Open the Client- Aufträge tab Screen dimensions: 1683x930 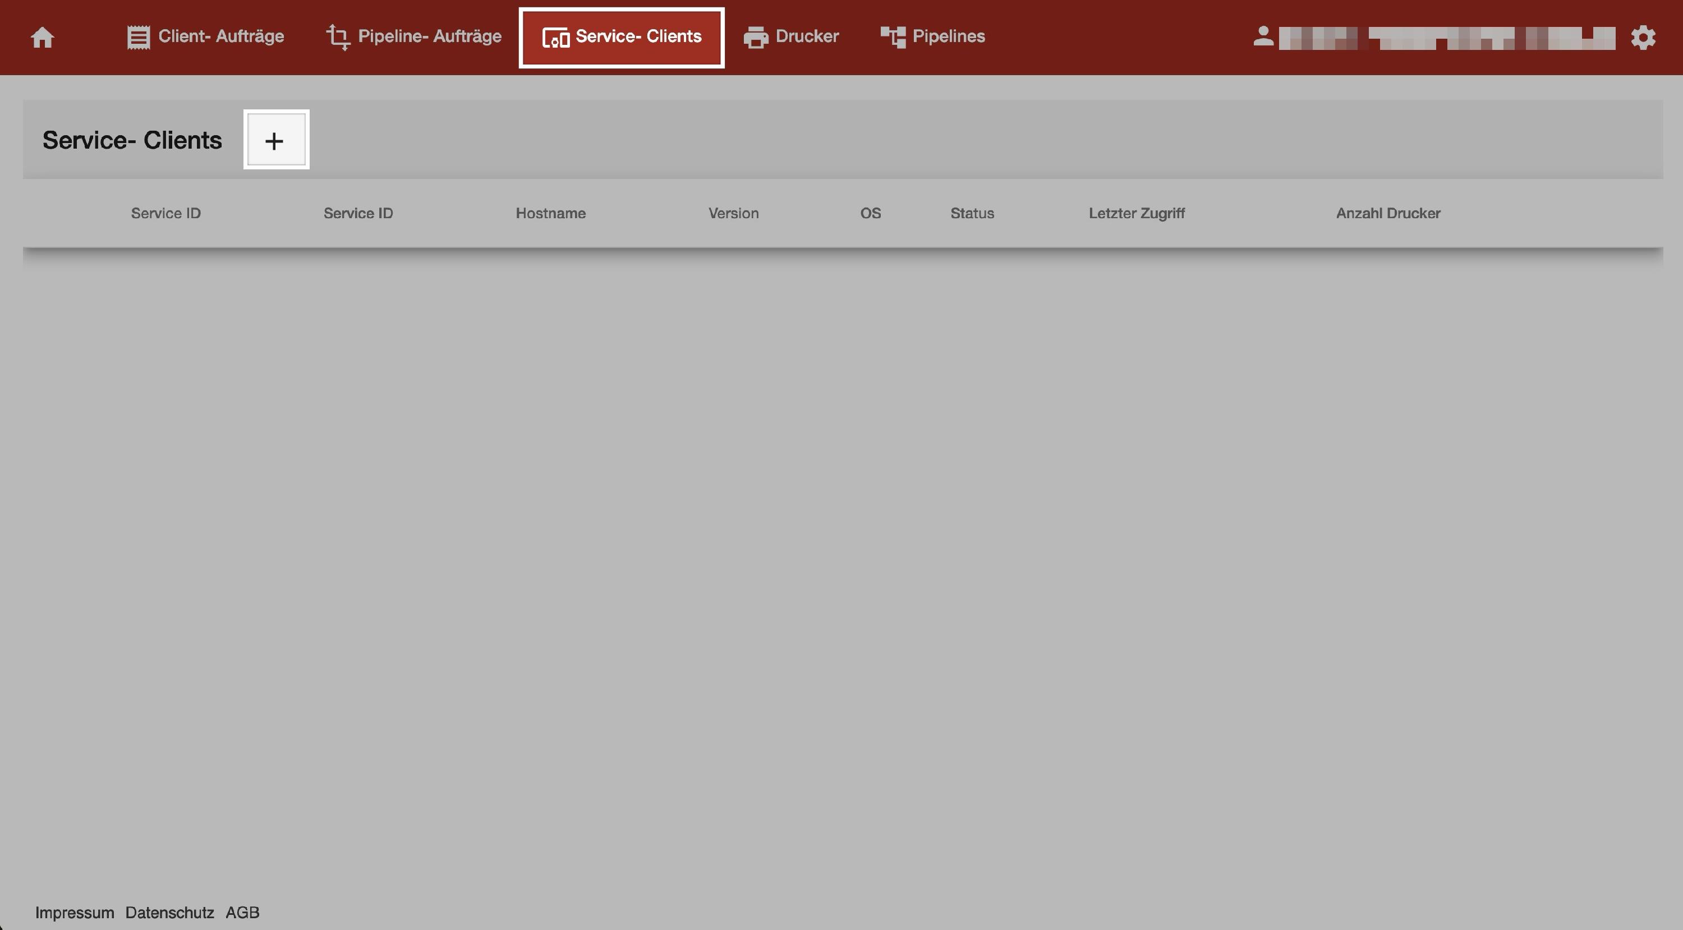pos(221,36)
